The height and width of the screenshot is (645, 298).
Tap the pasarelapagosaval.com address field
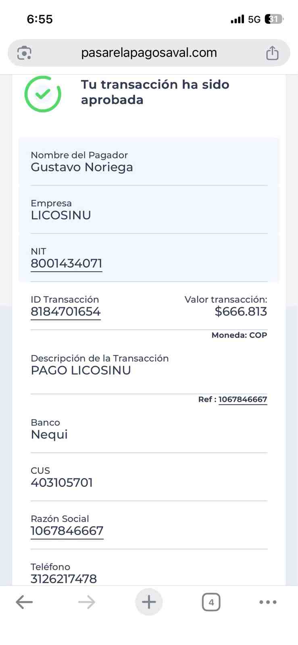pyautogui.click(x=149, y=53)
